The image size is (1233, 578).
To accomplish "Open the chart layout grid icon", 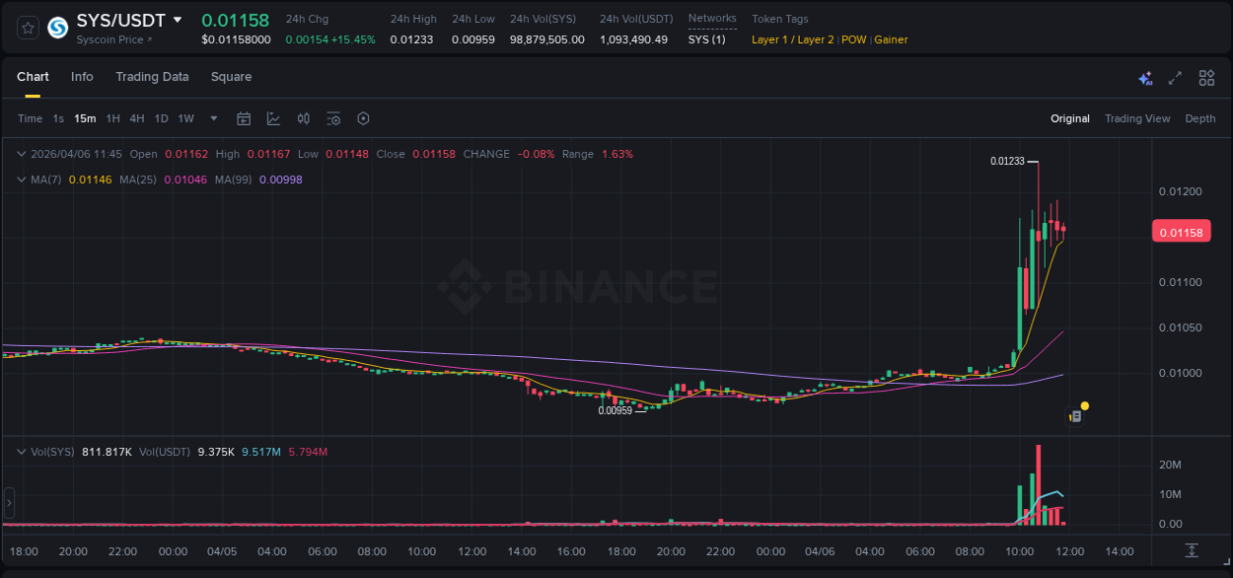I will tap(1206, 78).
